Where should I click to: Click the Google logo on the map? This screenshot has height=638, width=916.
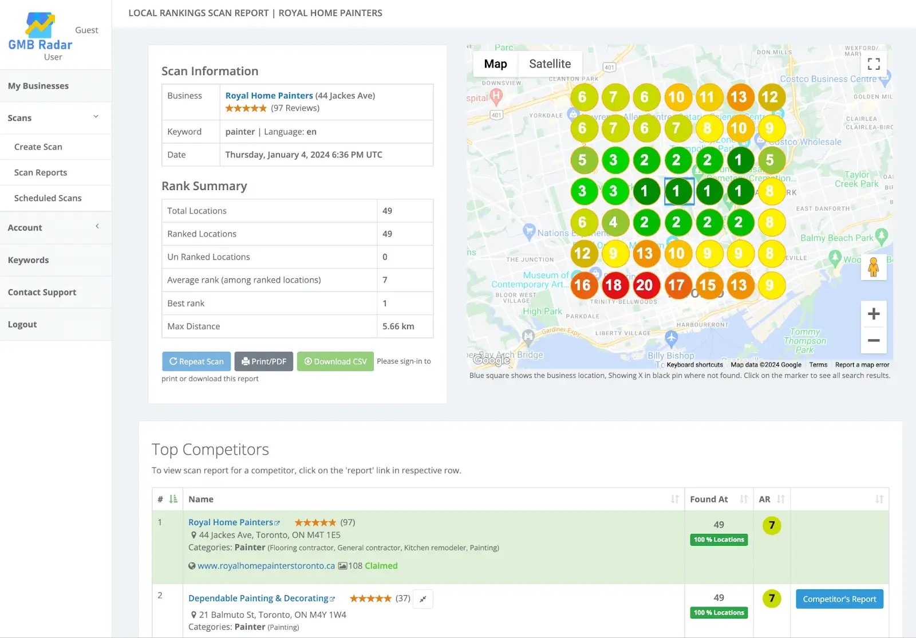[491, 360]
